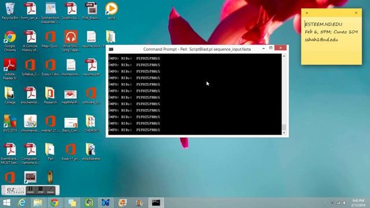The height and width of the screenshot is (208, 370).
Task: Minimize the Command Prompt window
Action: click(x=264, y=48)
